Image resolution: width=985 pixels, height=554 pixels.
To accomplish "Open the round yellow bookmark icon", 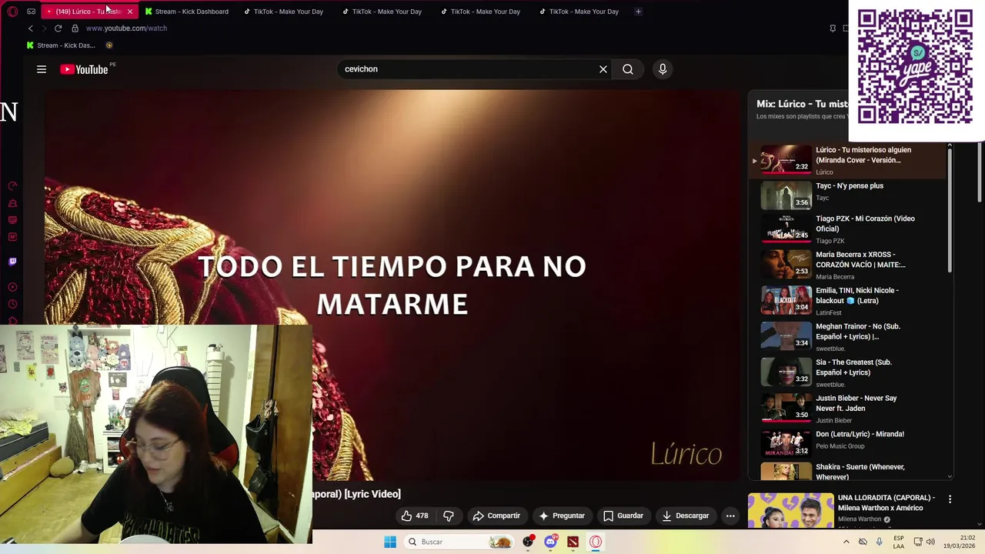I will (x=109, y=45).
